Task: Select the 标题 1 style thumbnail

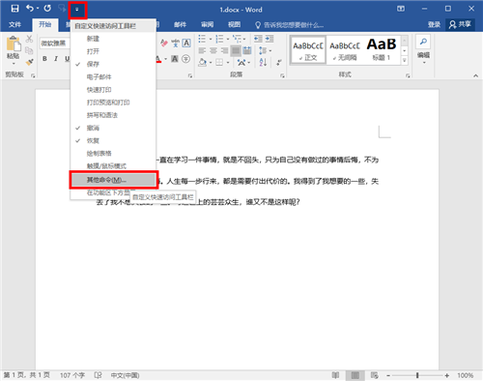Action: click(382, 50)
